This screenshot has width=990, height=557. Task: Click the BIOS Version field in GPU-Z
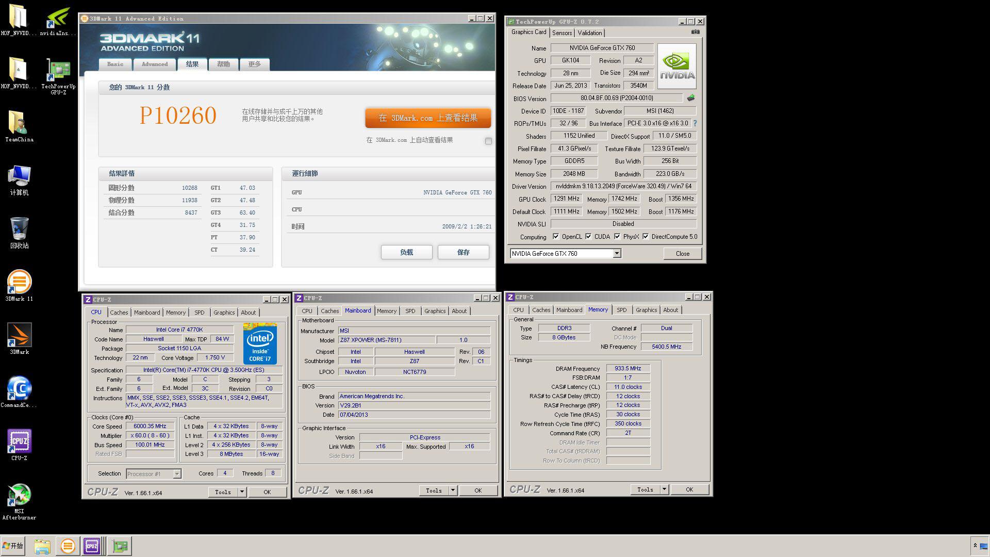(x=617, y=97)
